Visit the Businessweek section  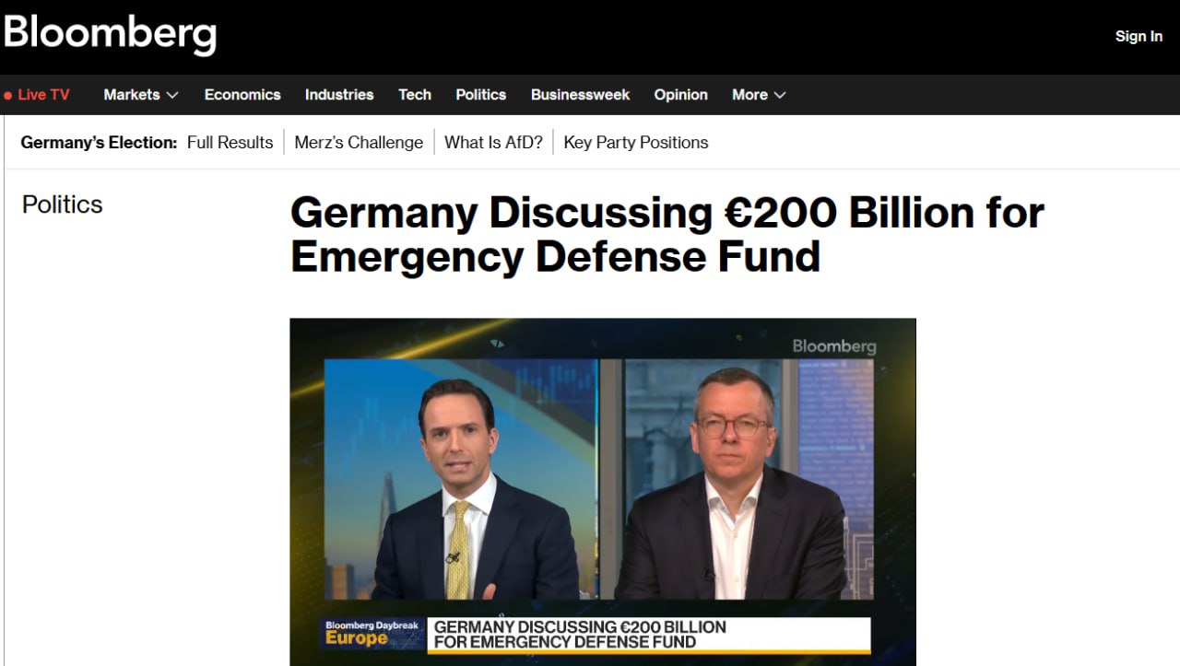(x=581, y=95)
